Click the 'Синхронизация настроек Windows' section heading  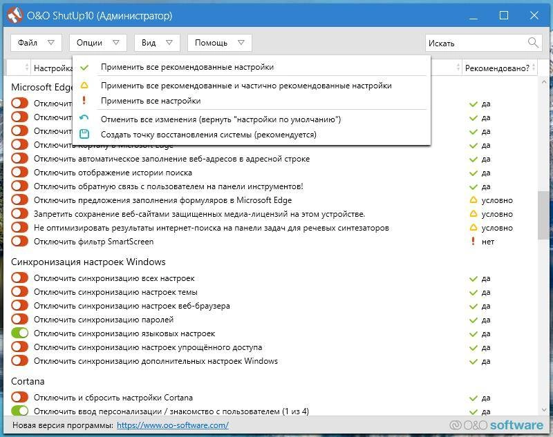coord(88,262)
